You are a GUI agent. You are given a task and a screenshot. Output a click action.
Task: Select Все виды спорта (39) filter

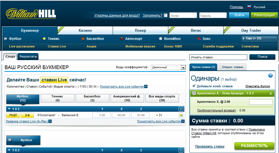tap(162, 98)
